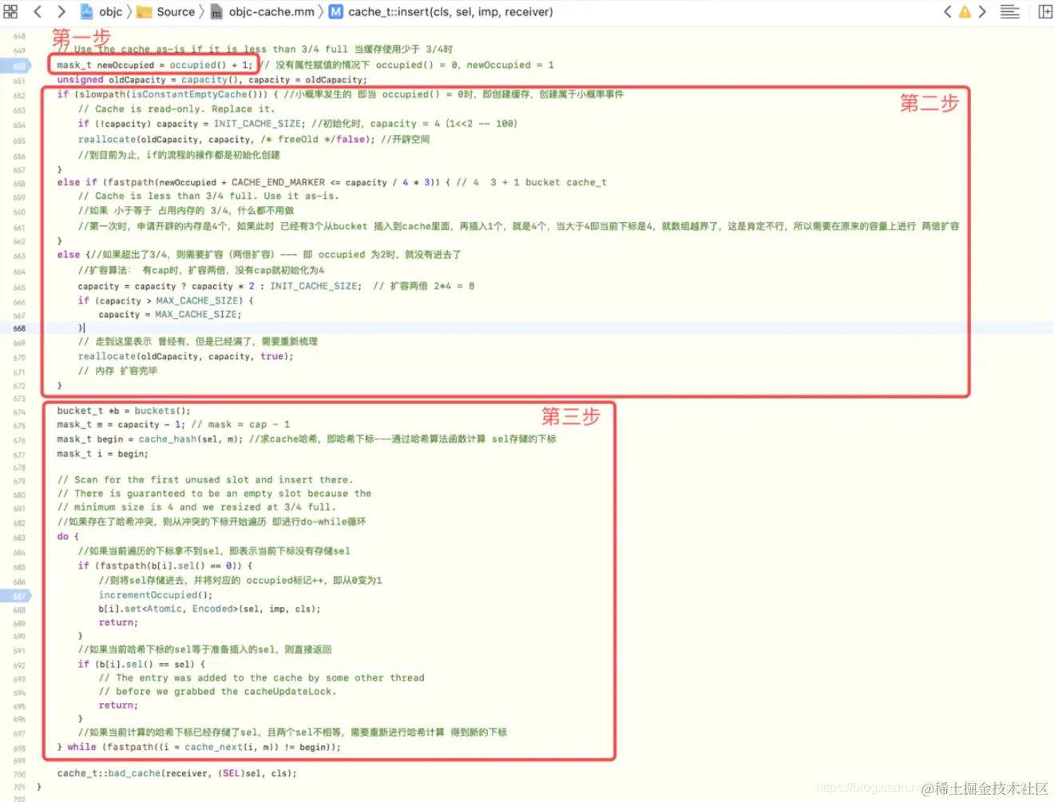
Task: Click 'while (fastpath((i = cache_next(i, m))' line
Action: click(x=204, y=747)
